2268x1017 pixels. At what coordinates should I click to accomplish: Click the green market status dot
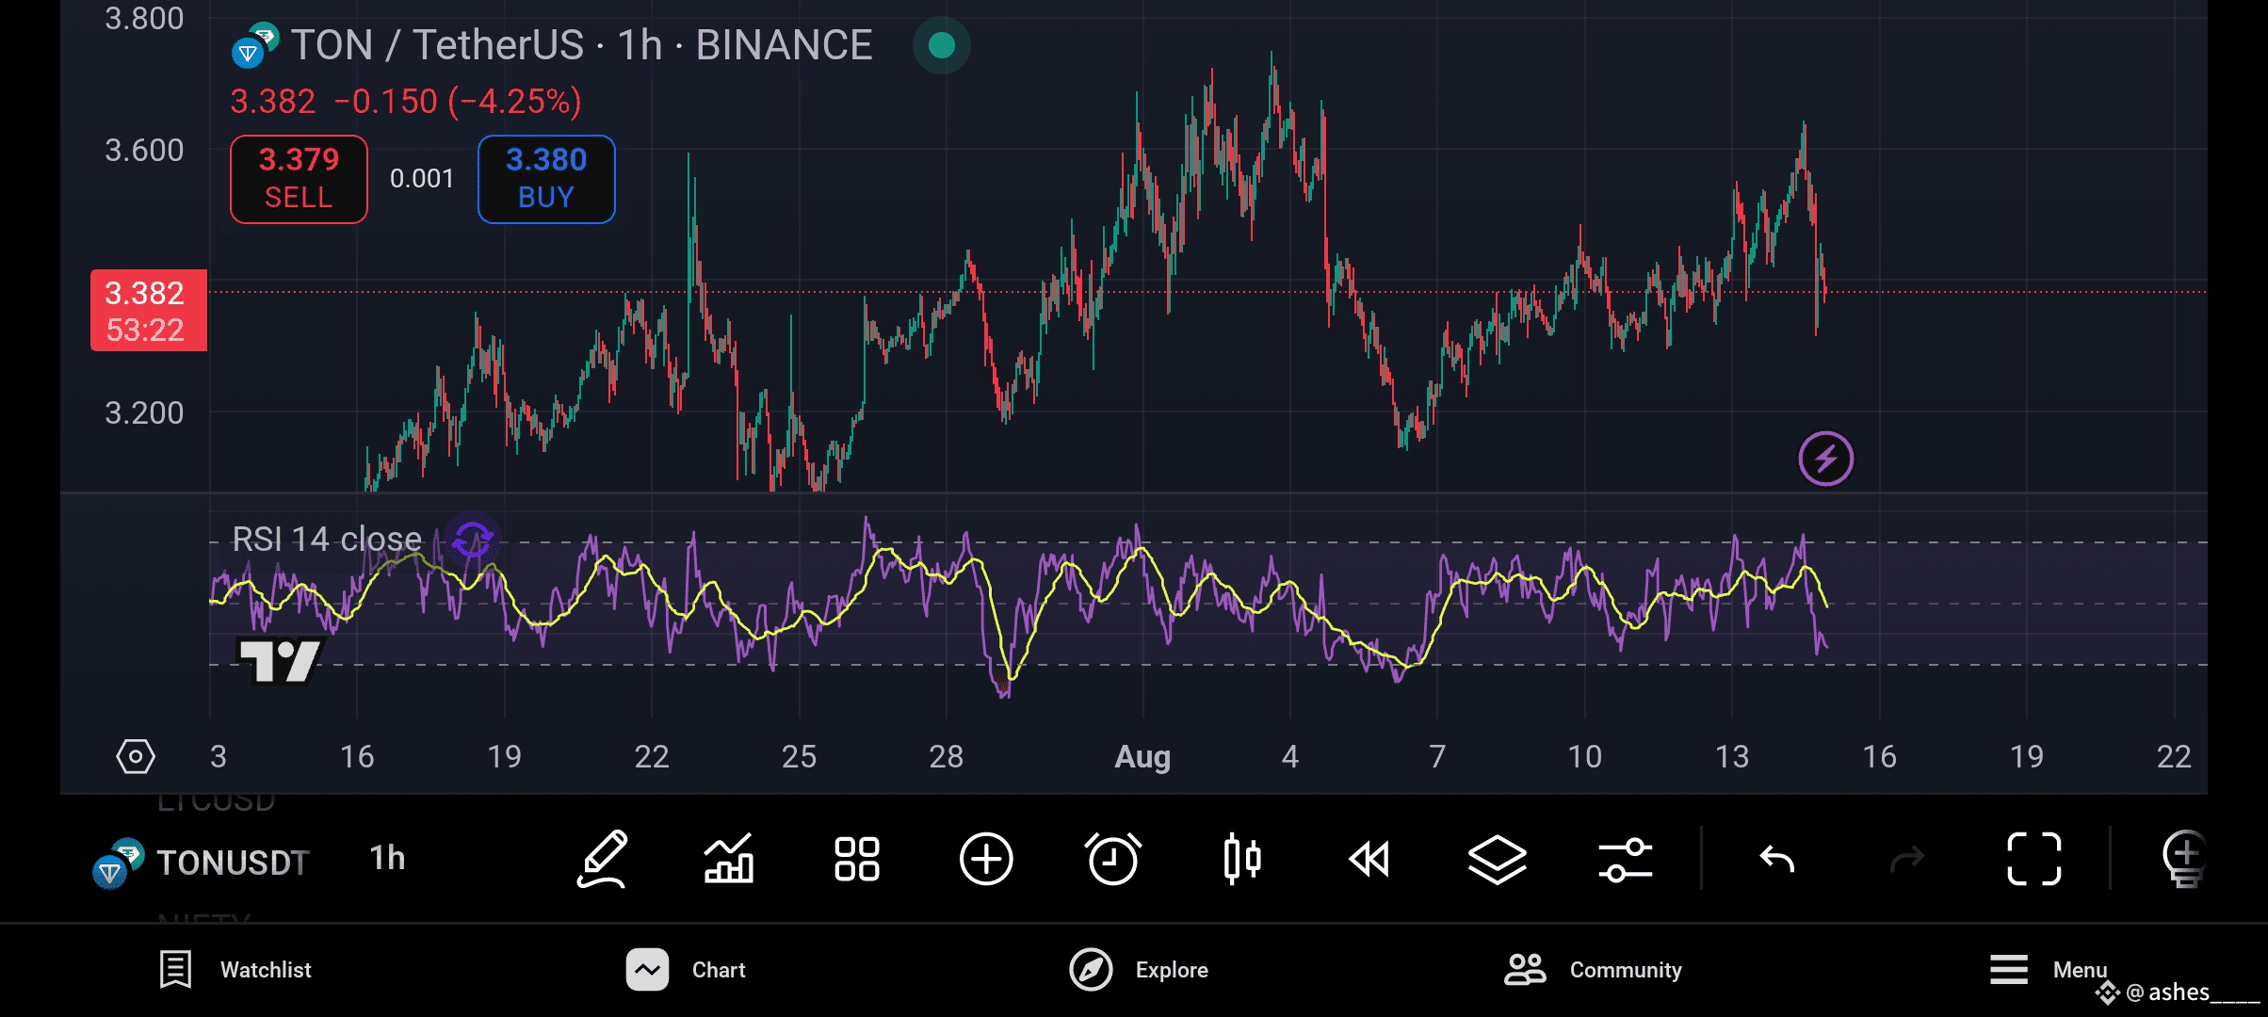pyautogui.click(x=942, y=45)
